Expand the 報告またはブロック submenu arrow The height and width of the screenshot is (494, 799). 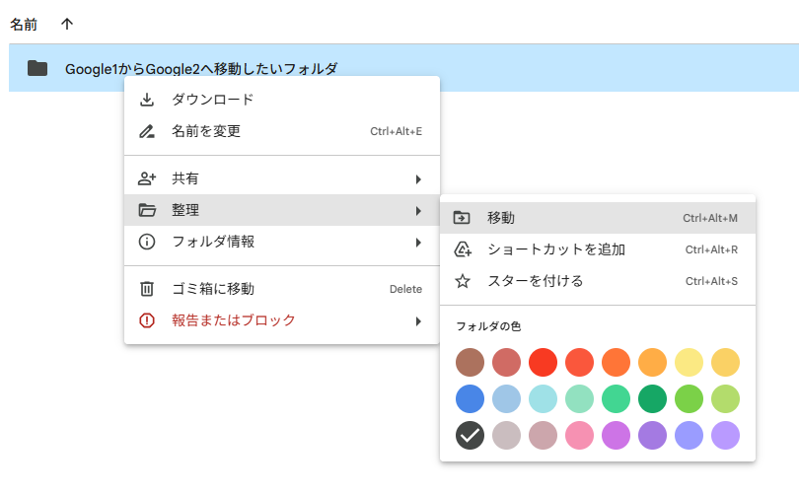coord(418,321)
